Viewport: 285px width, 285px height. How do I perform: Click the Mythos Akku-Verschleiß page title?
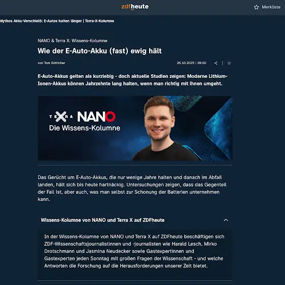point(57,21)
